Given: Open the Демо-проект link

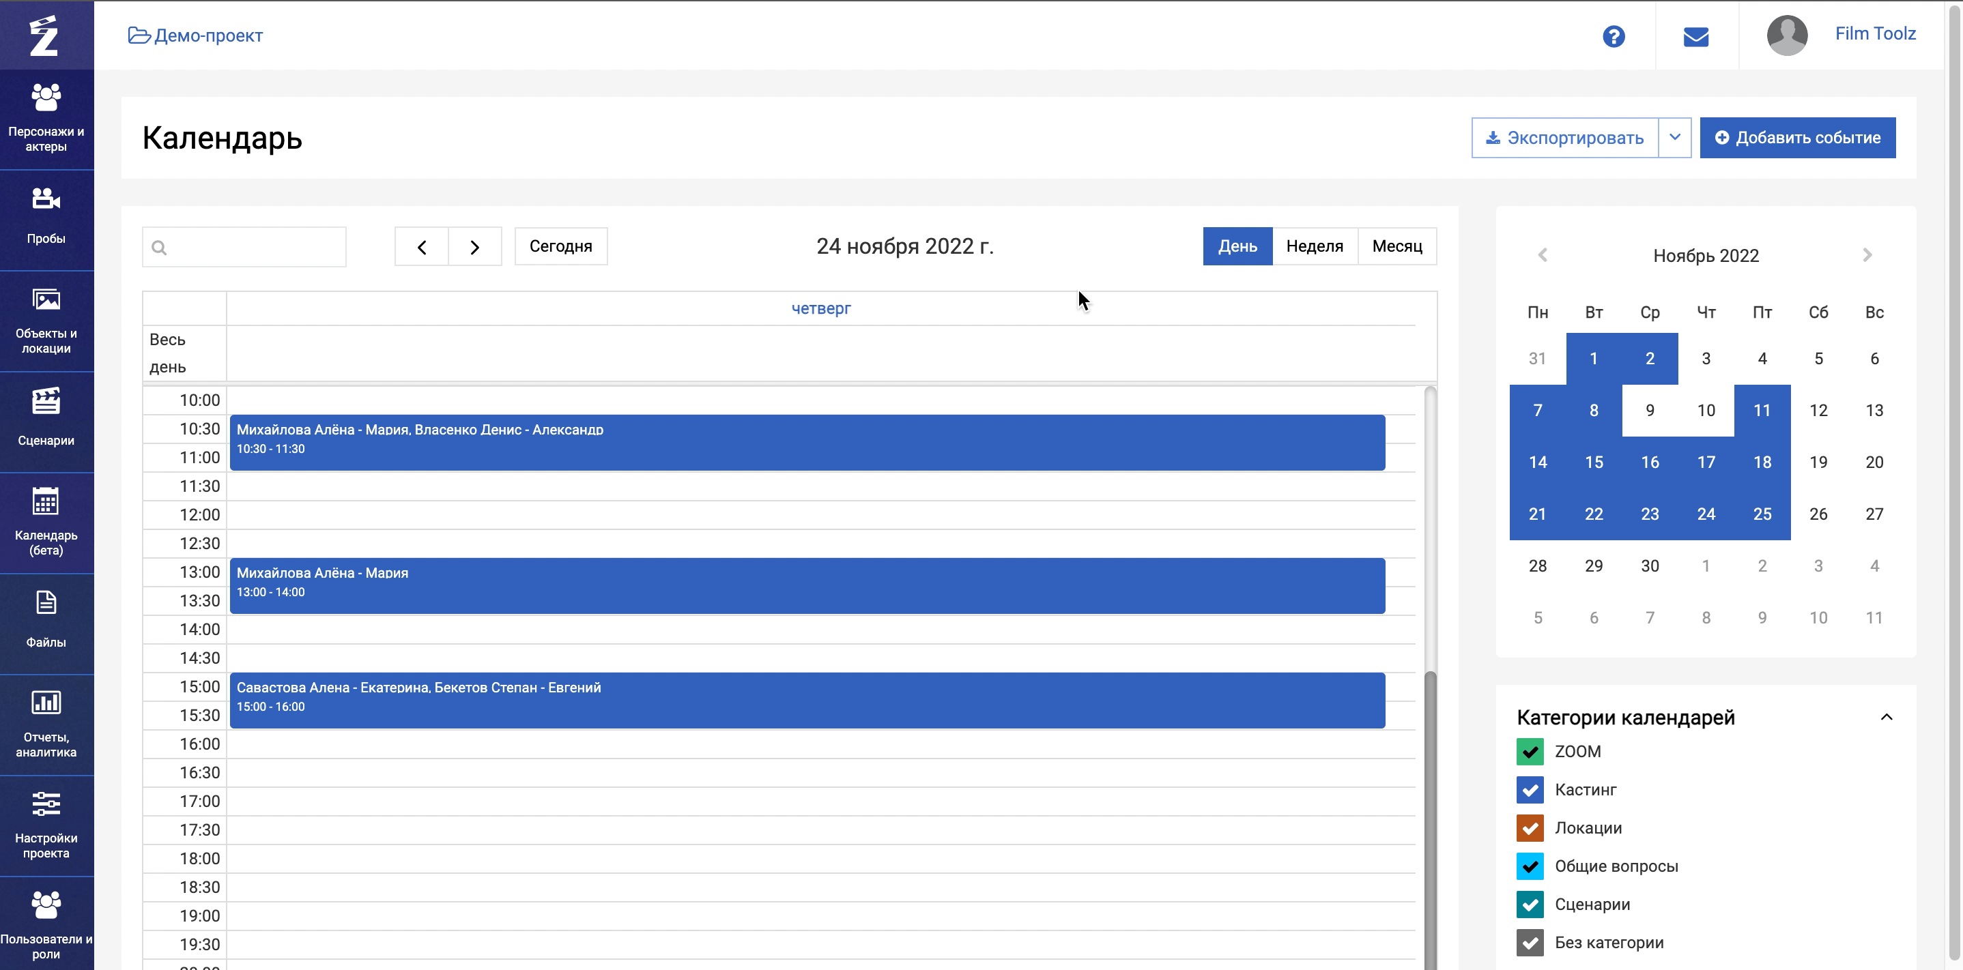Looking at the screenshot, I should pyautogui.click(x=208, y=35).
